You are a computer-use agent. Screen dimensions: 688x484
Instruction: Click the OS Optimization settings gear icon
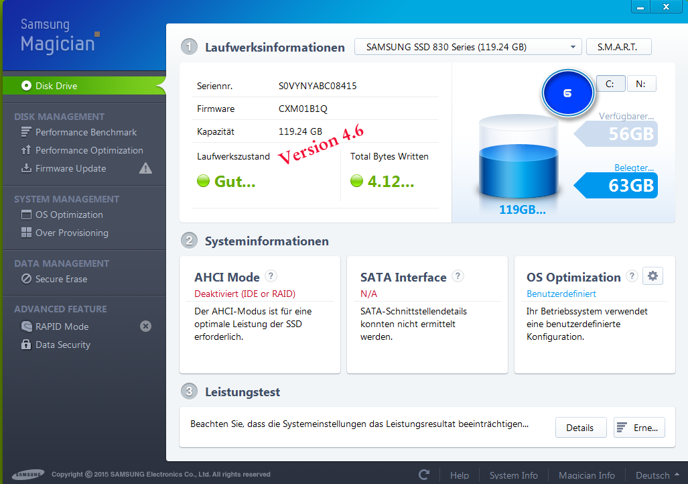[652, 276]
